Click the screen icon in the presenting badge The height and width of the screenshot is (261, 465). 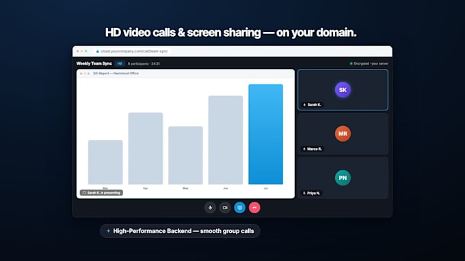(84, 193)
